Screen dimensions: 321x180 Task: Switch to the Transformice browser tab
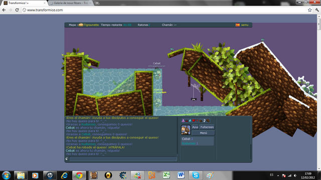click(25, 3)
